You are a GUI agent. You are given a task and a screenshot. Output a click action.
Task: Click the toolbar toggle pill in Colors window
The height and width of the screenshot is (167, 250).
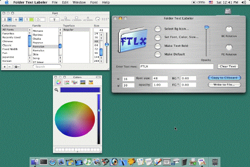tap(98, 77)
